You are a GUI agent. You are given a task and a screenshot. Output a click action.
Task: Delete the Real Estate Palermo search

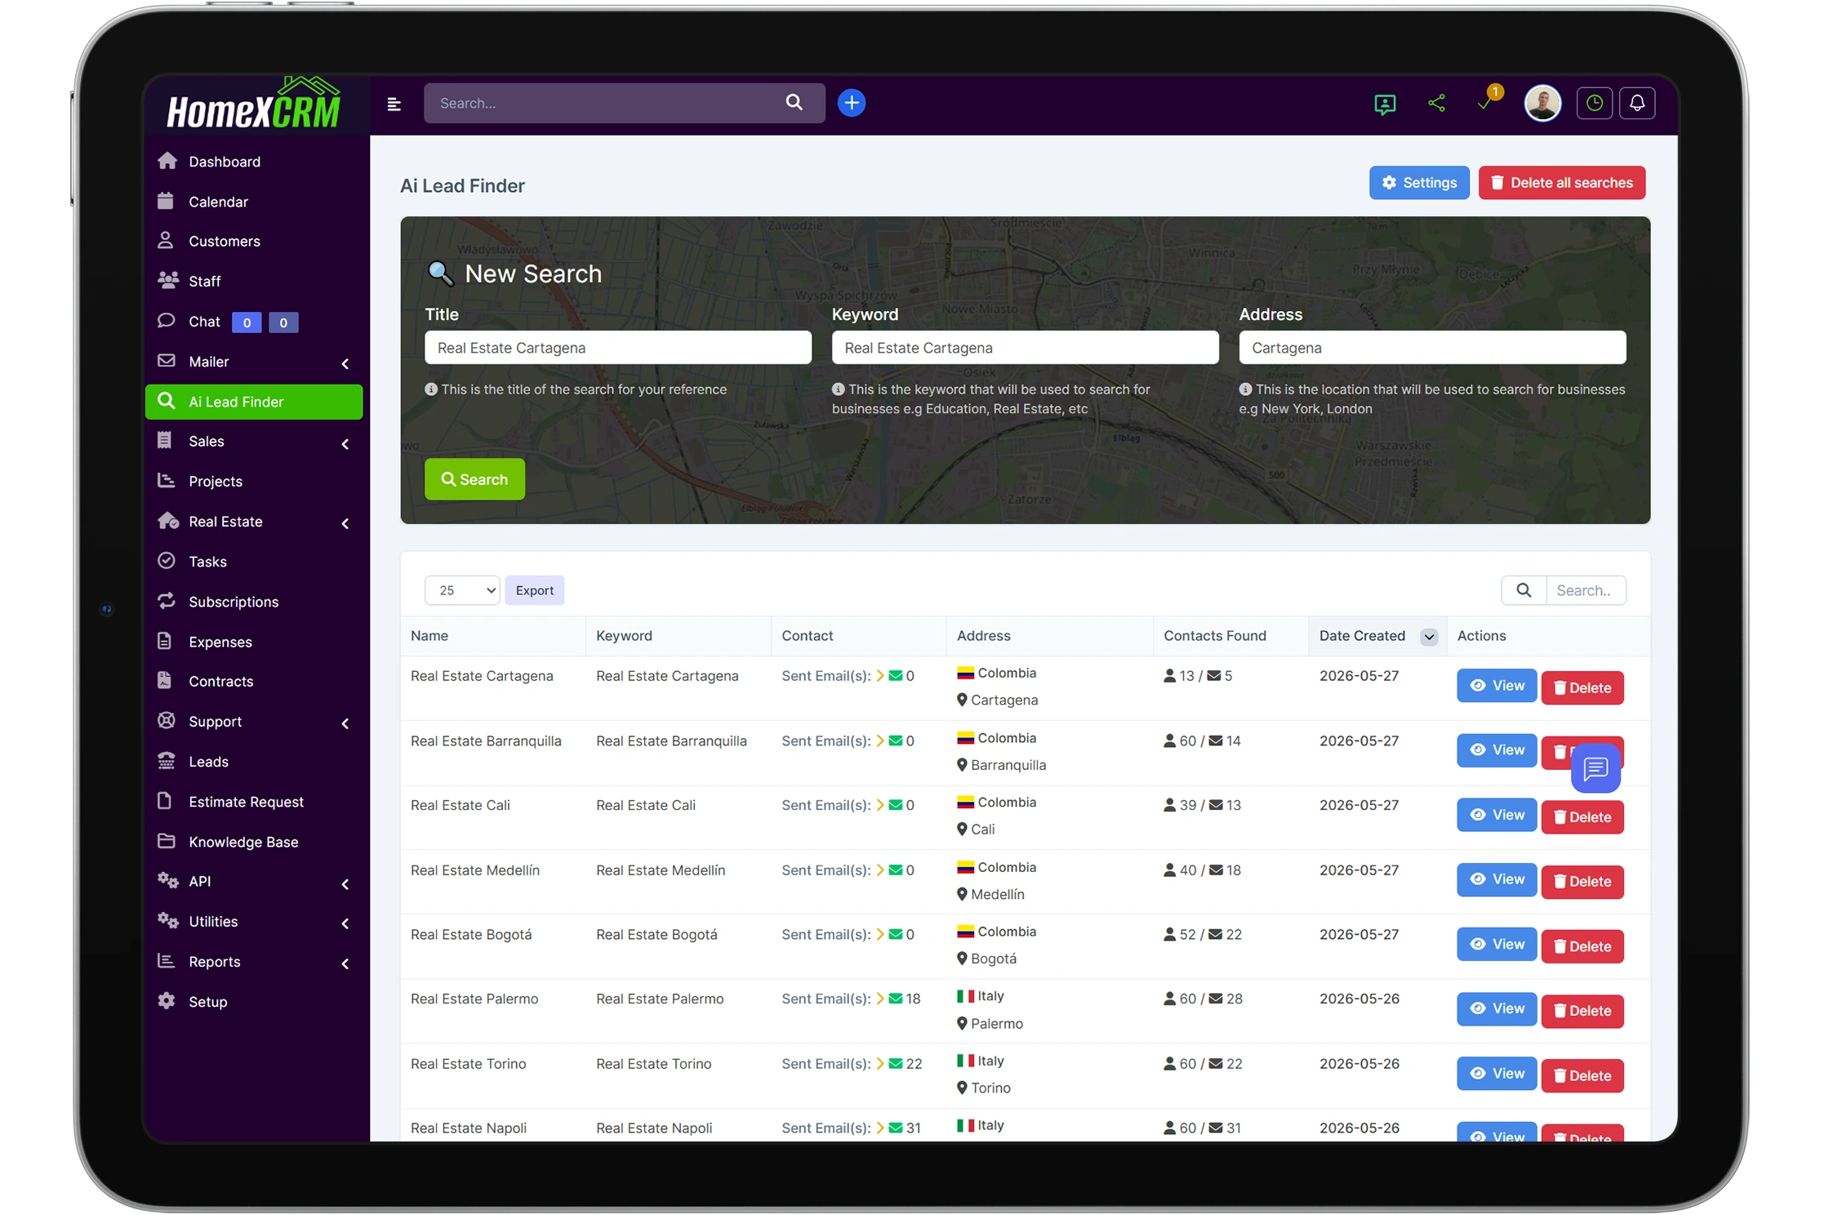pos(1582,1011)
